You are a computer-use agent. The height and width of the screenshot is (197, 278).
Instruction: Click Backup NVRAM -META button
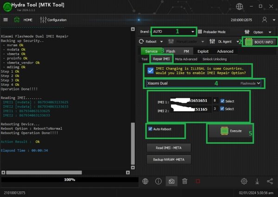point(169,159)
